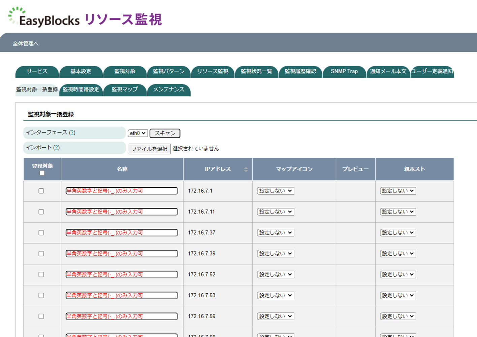The image size is (477, 337).
Task: Click the プレビュー column header
Action: [x=356, y=169]
